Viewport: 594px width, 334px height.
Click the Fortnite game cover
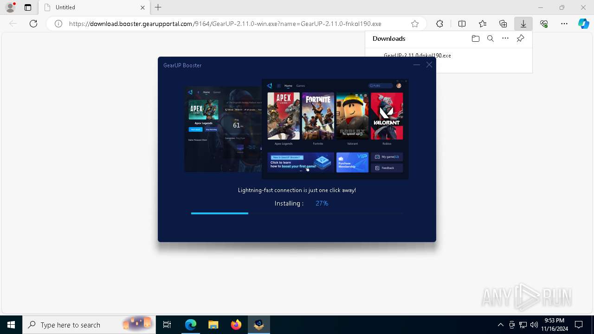tap(318, 116)
